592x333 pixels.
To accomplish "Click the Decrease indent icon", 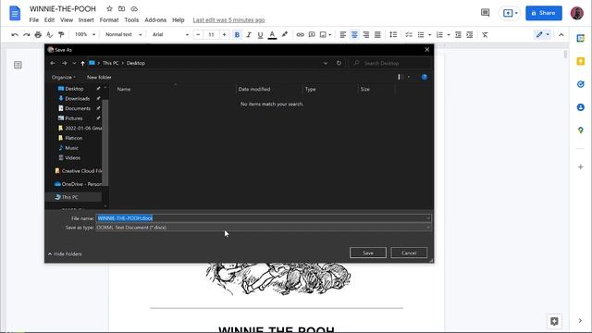I will point(458,35).
